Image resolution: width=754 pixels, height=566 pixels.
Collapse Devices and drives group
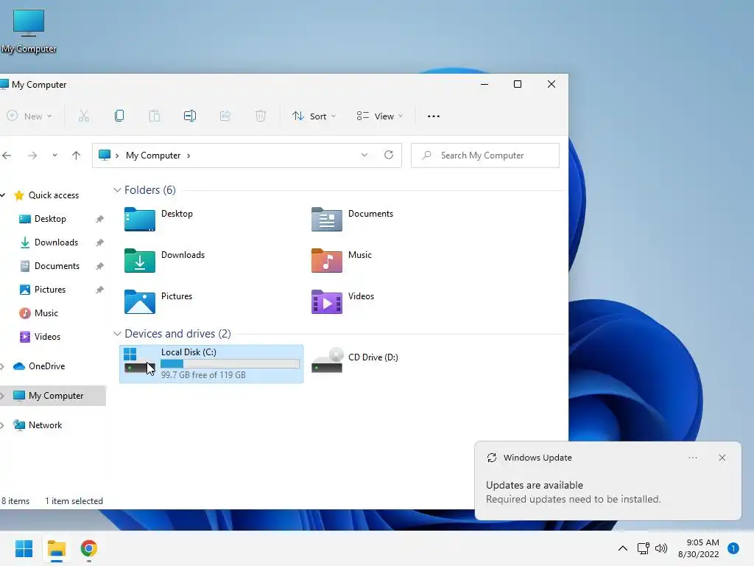pos(117,334)
